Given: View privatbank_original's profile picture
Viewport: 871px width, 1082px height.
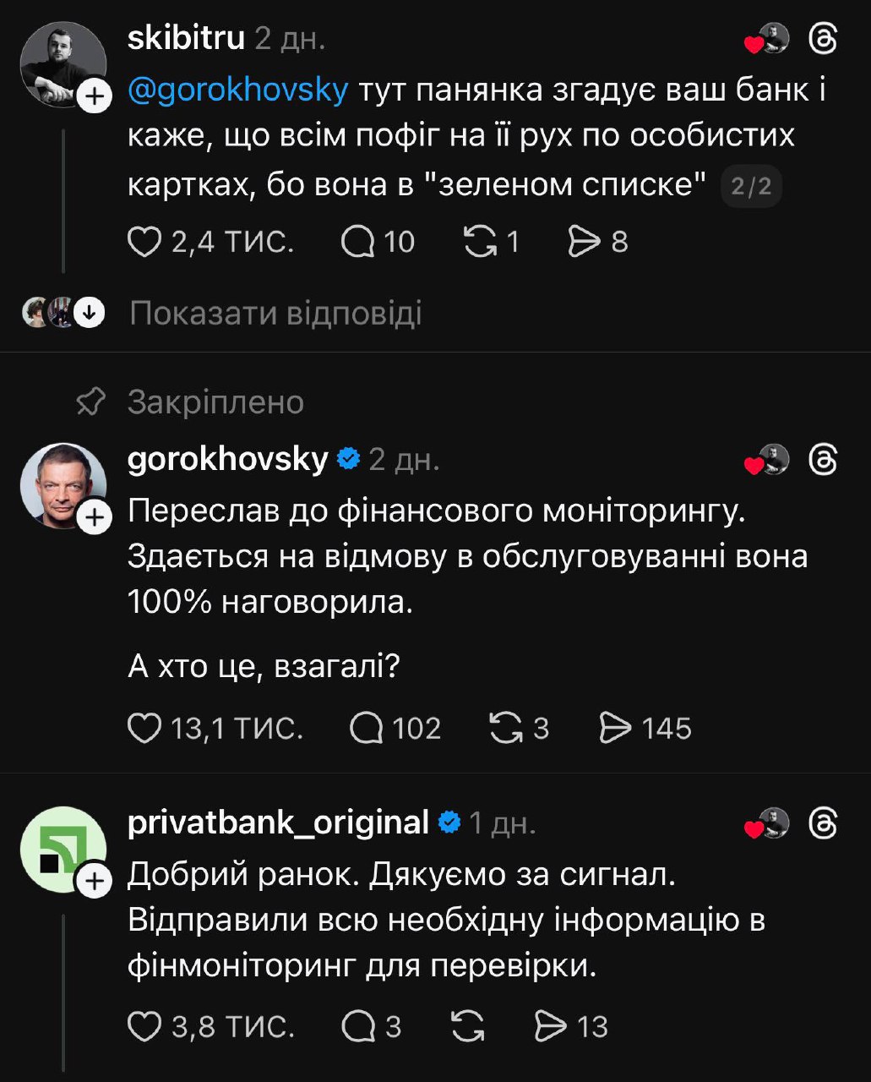Looking at the screenshot, I should [x=63, y=849].
